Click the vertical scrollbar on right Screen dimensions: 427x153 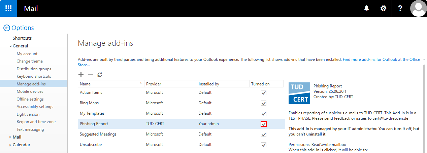(424, 108)
